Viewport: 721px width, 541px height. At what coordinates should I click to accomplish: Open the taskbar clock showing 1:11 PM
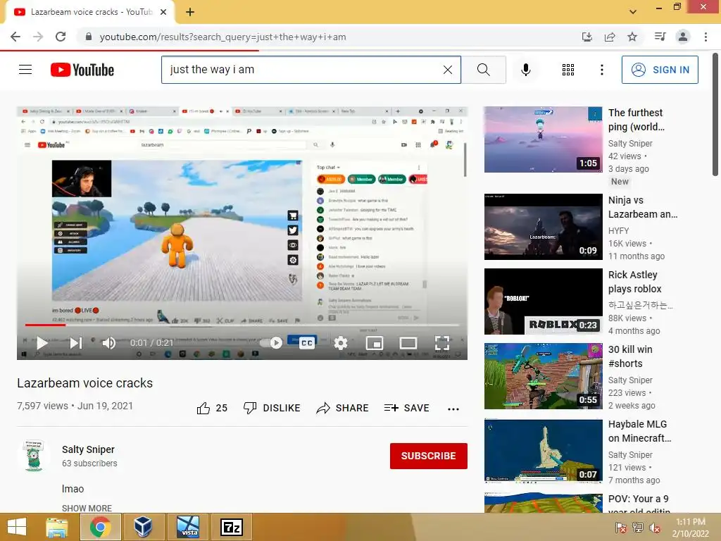coord(690,528)
